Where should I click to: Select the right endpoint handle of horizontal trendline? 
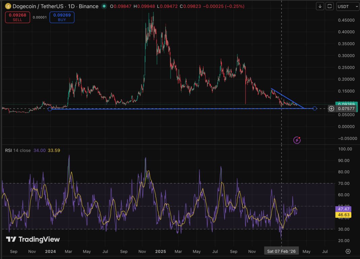coord(314,108)
